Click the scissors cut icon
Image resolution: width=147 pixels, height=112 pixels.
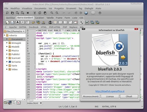[x=34, y=13]
